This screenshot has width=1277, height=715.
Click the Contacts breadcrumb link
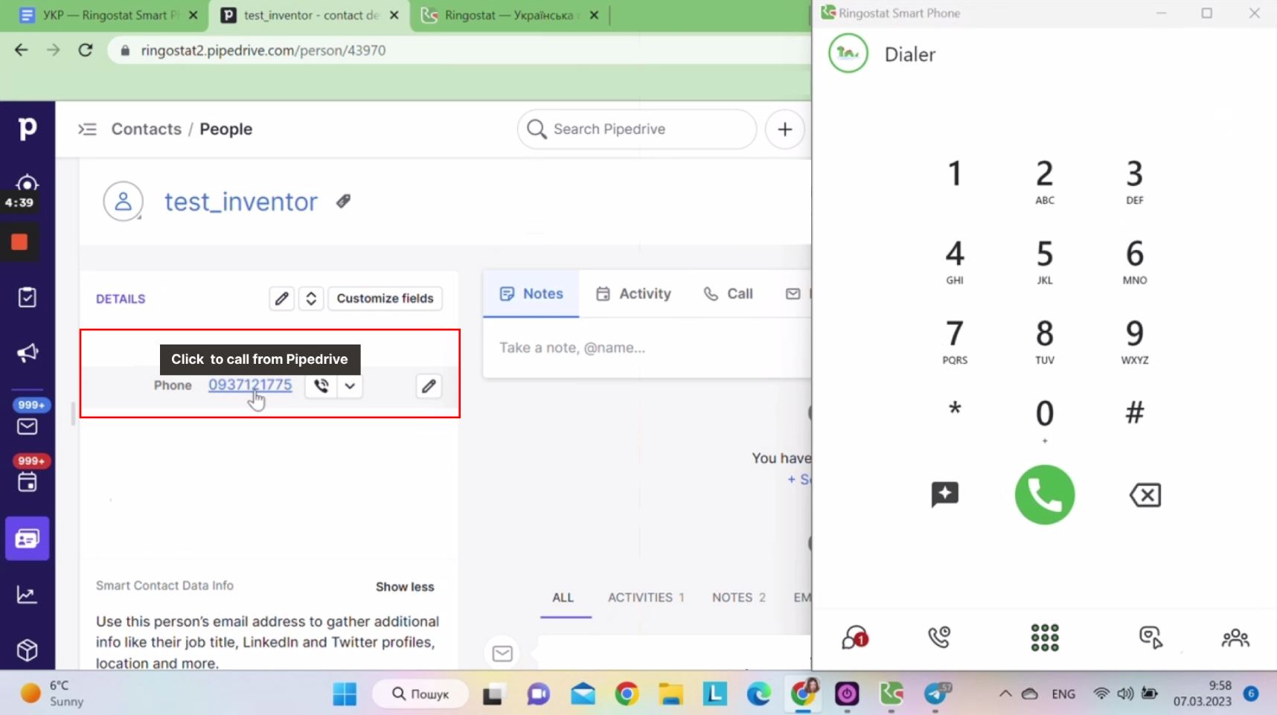coord(147,129)
